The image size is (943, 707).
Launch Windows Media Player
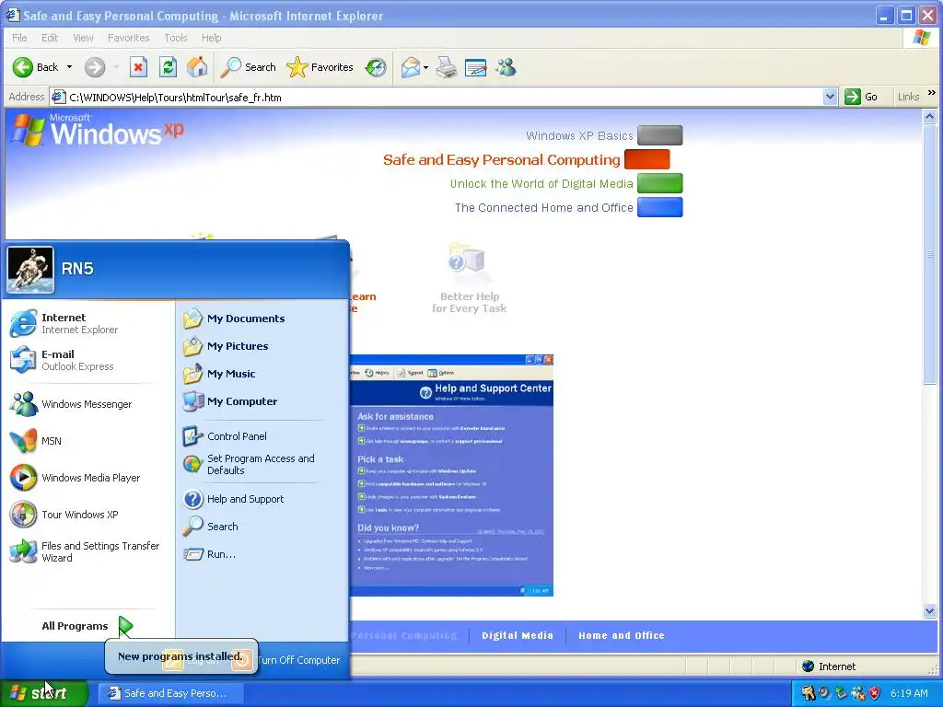87,478
